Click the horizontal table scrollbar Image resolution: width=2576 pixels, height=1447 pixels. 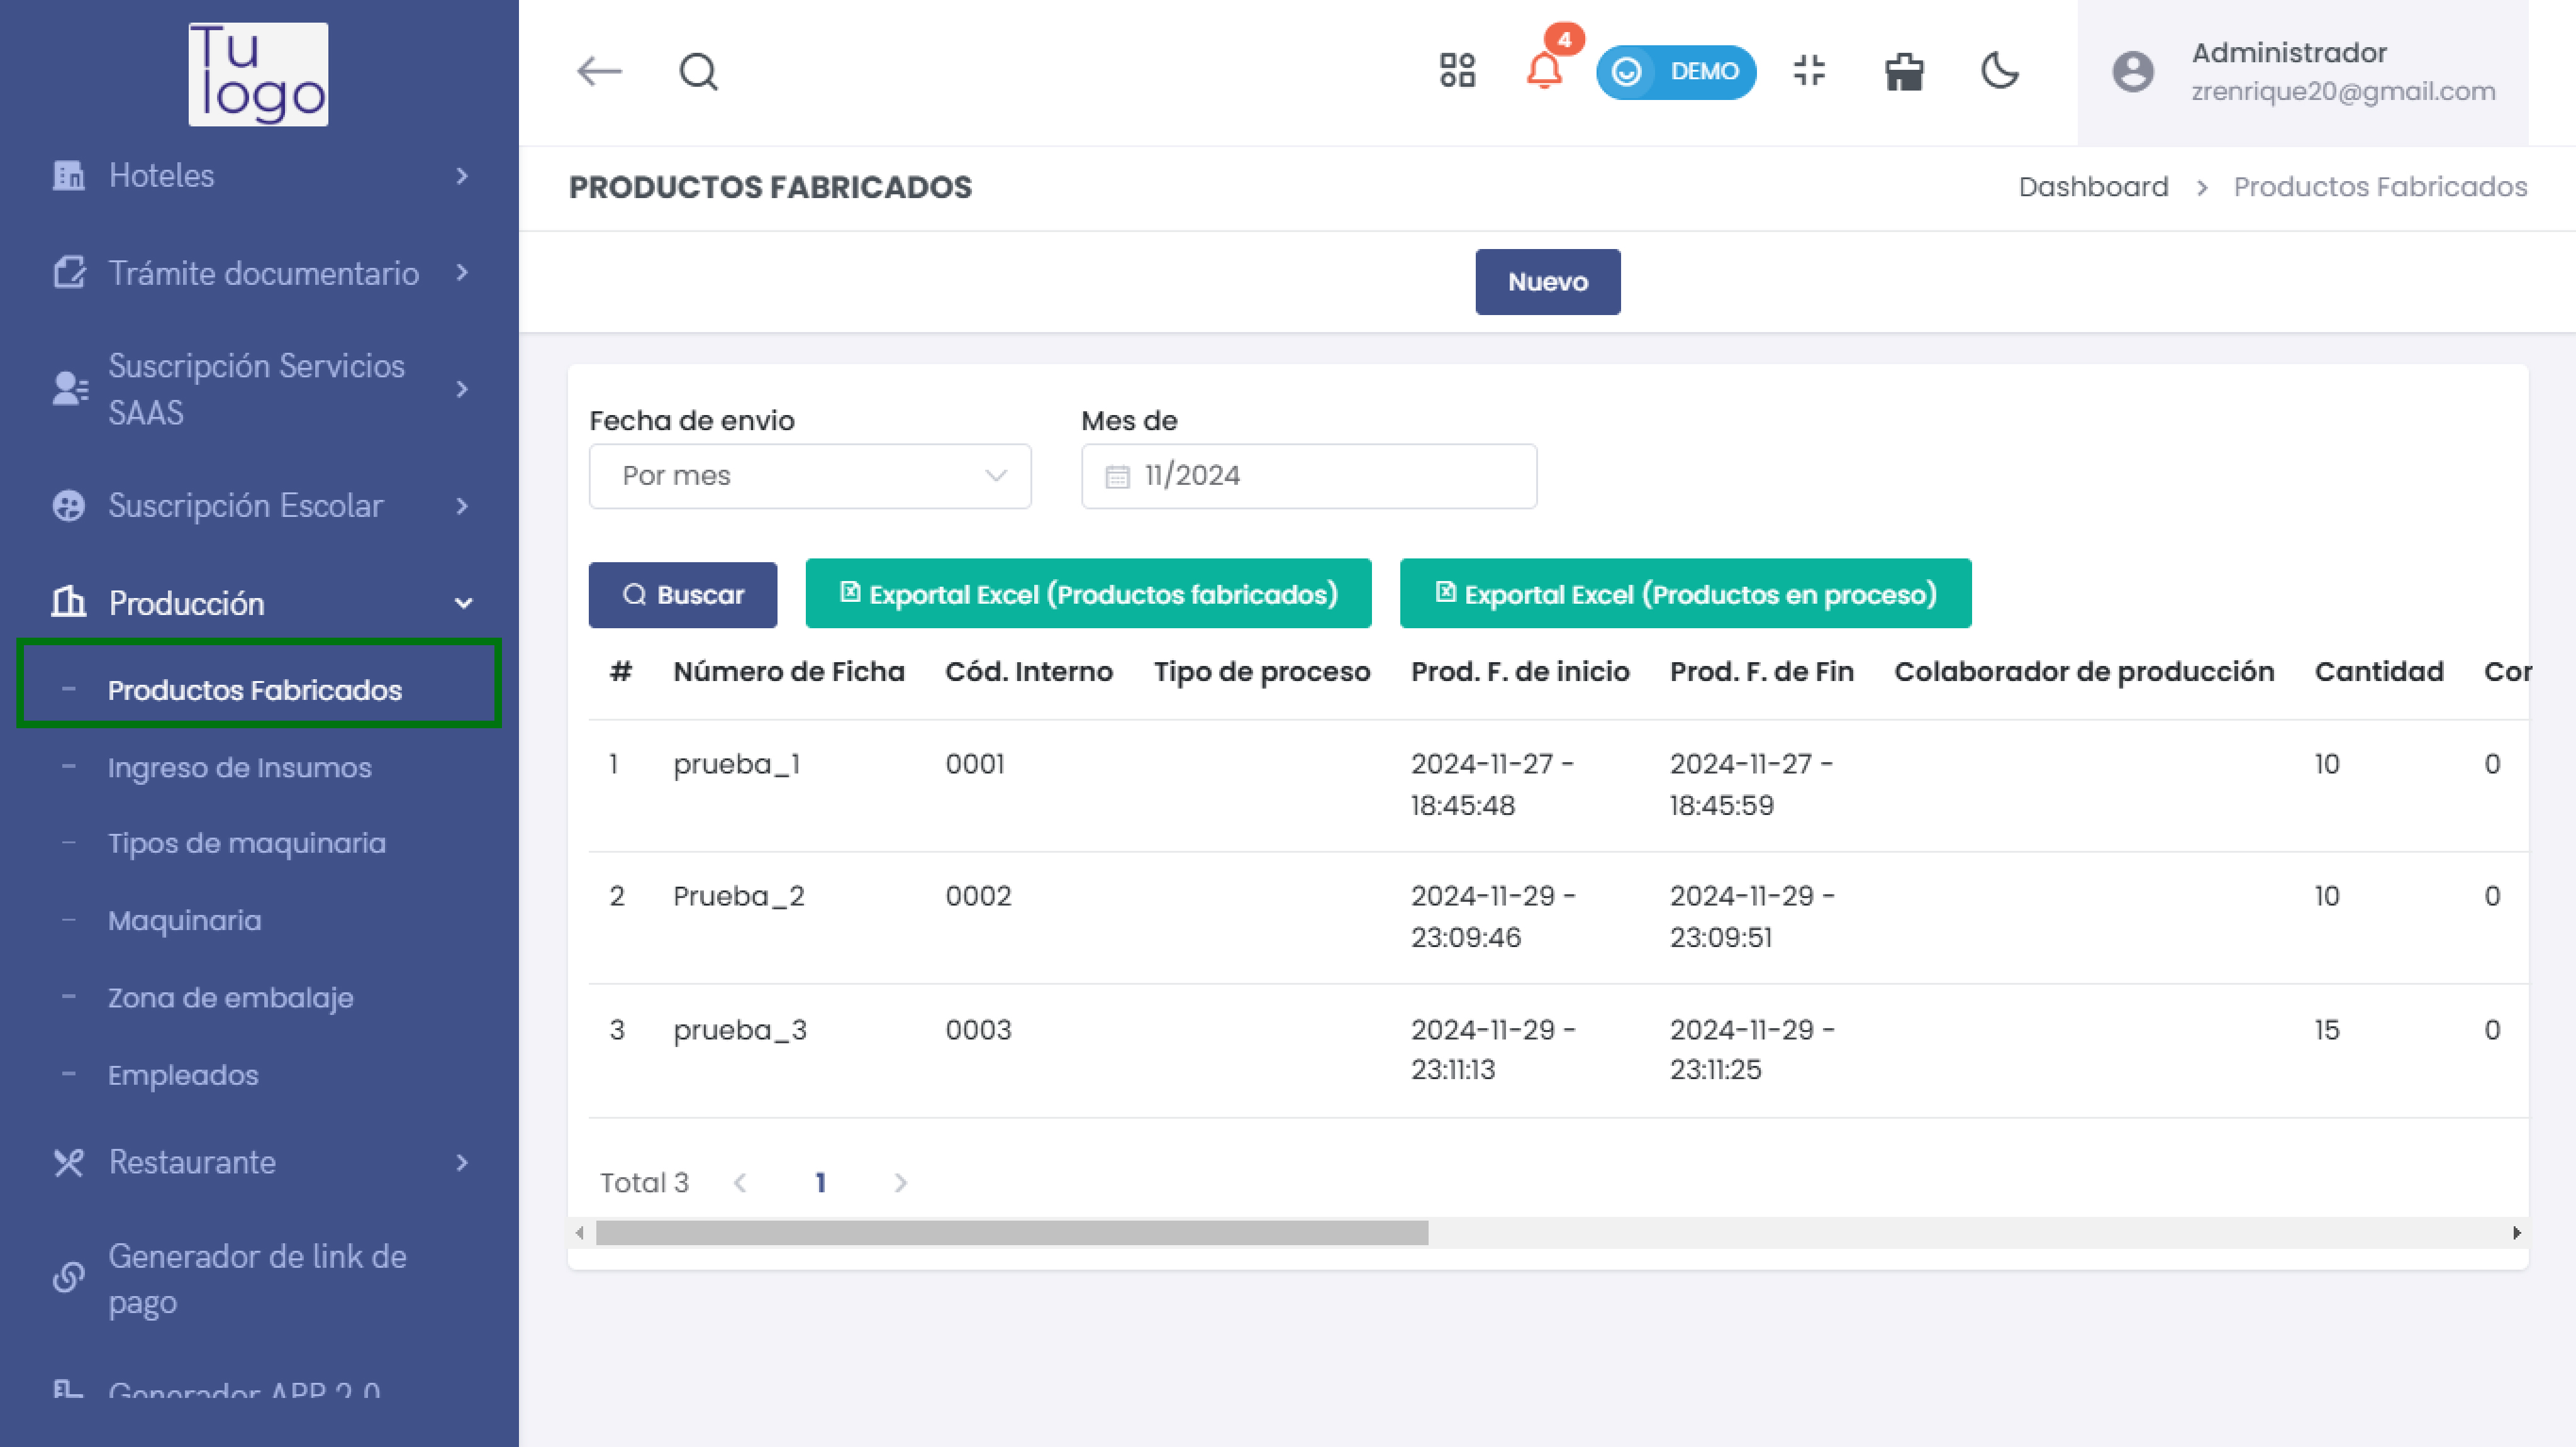coord(1011,1233)
